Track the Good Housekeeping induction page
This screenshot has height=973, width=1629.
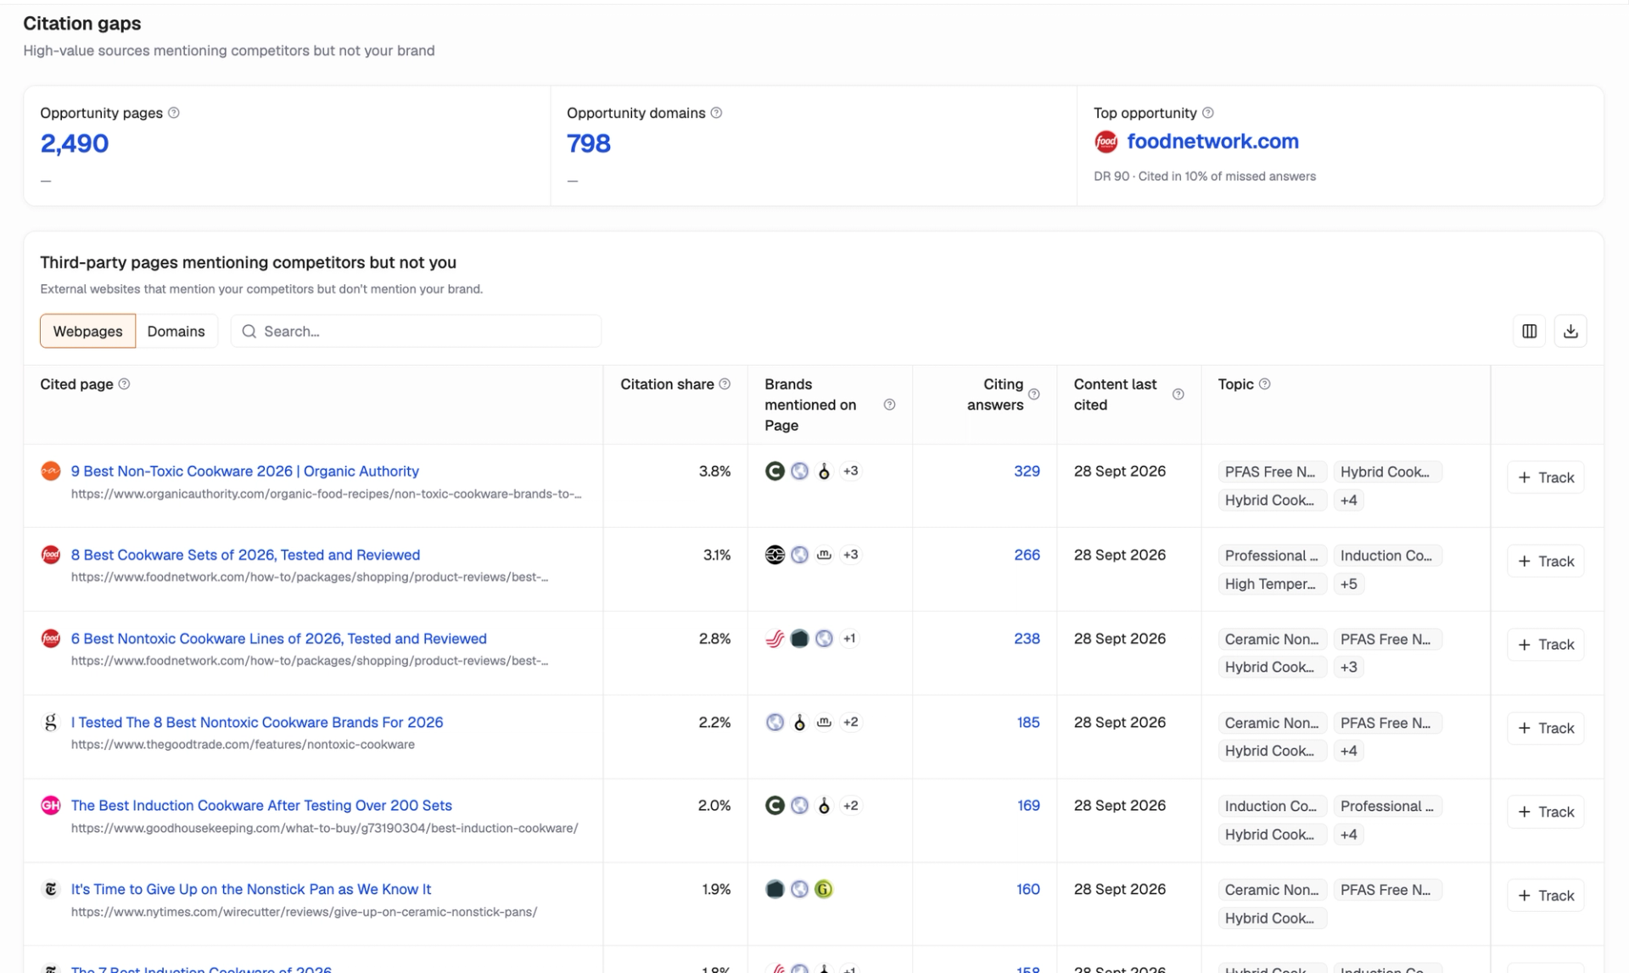click(x=1545, y=812)
